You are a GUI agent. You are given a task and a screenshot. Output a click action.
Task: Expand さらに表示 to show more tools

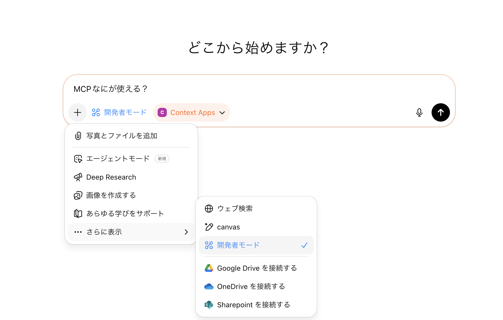(x=104, y=232)
